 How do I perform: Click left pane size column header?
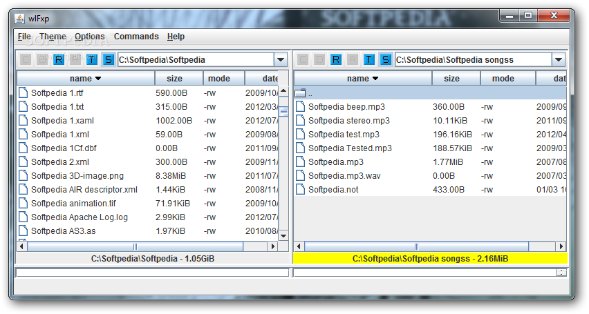click(x=179, y=79)
